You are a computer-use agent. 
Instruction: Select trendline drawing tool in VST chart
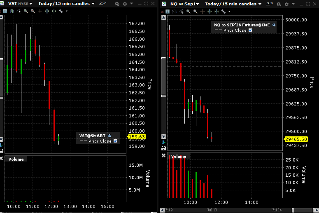pyautogui.click(x=19, y=11)
